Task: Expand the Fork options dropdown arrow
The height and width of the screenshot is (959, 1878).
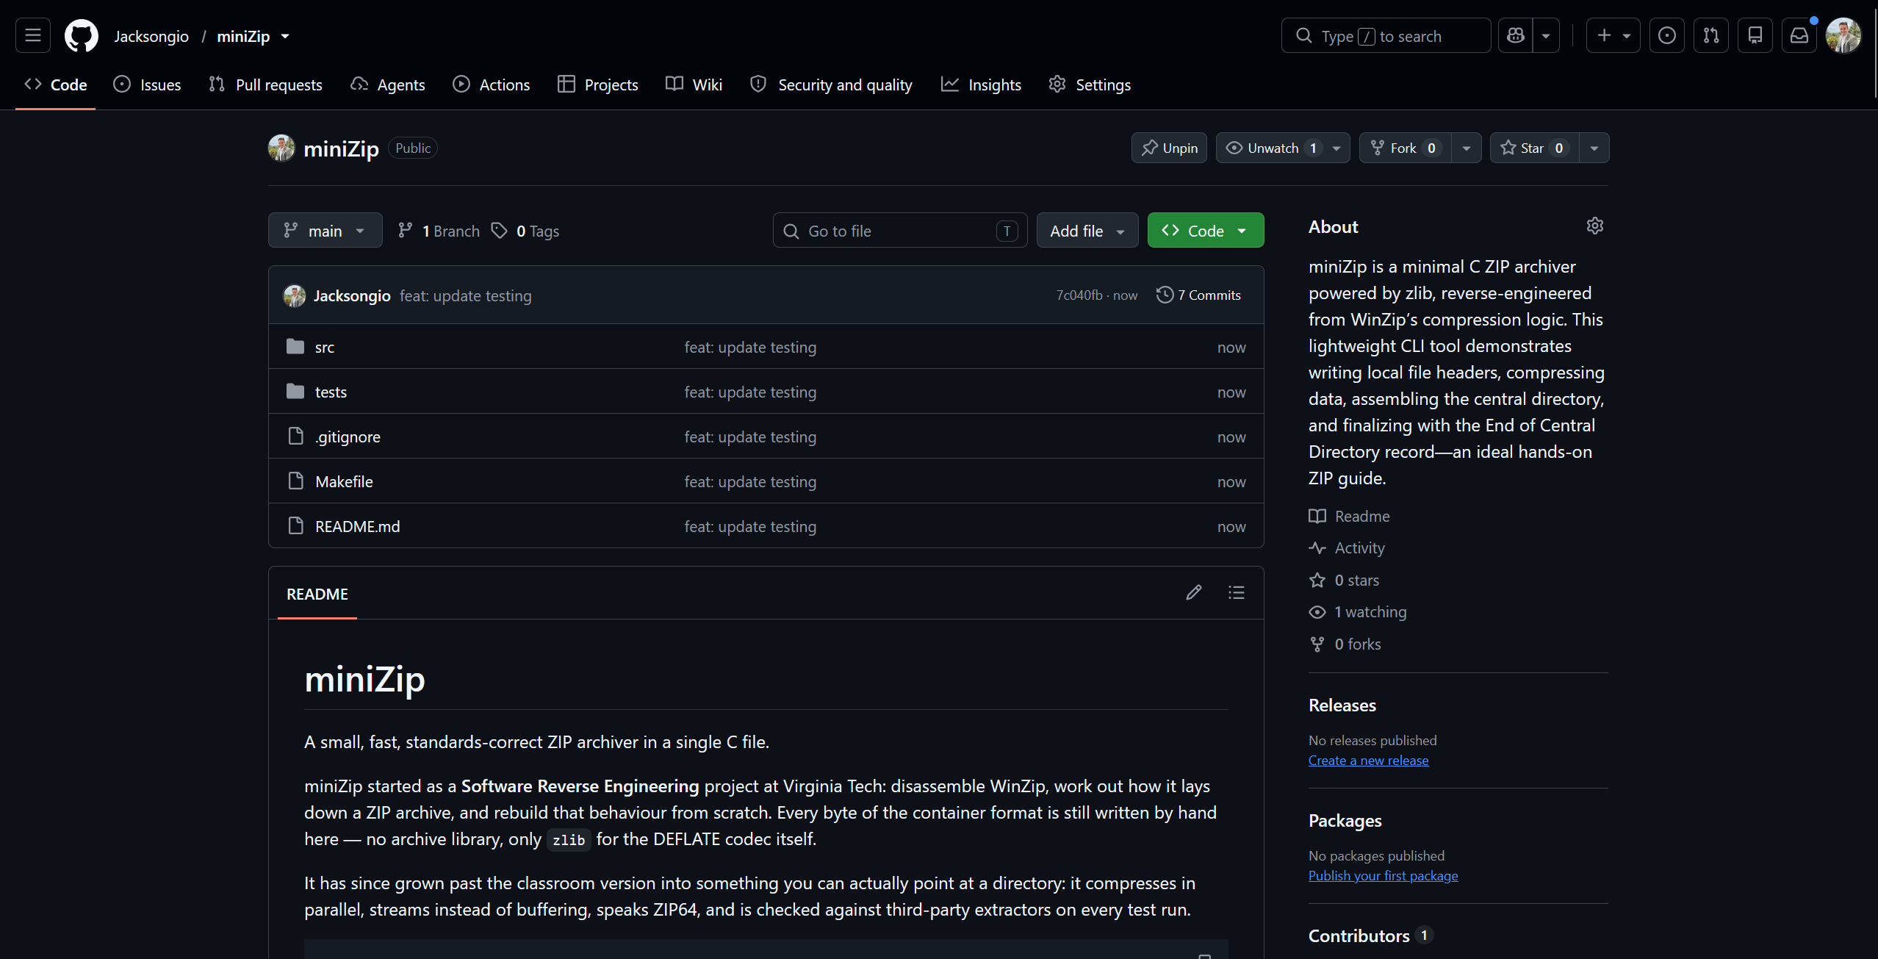Action: pos(1467,148)
